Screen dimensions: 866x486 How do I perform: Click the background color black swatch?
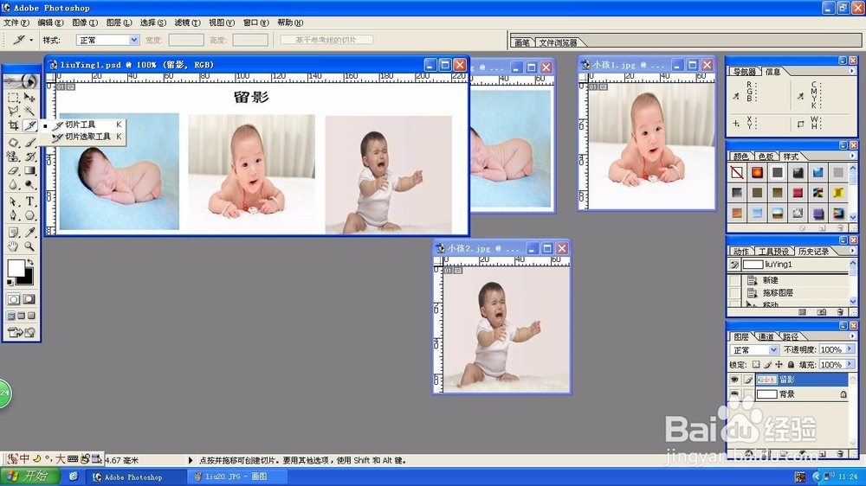(x=29, y=278)
